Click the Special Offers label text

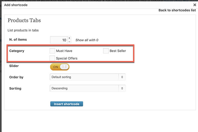point(67,58)
